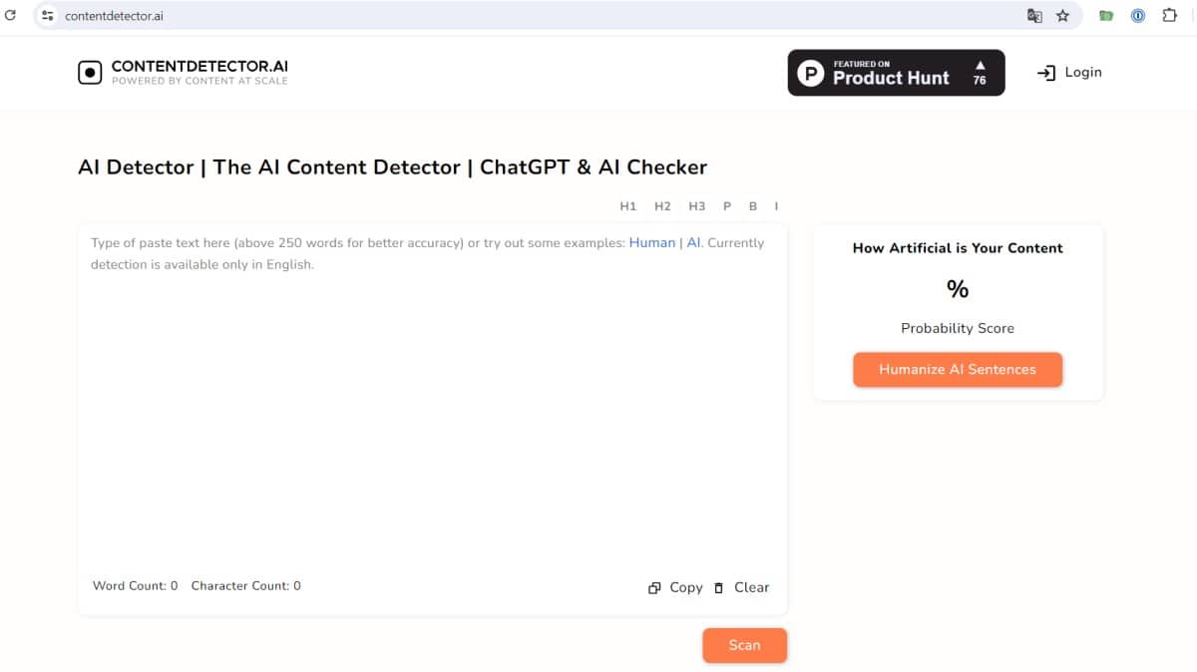
Task: Toggle italic with the I button
Action: [776, 206]
